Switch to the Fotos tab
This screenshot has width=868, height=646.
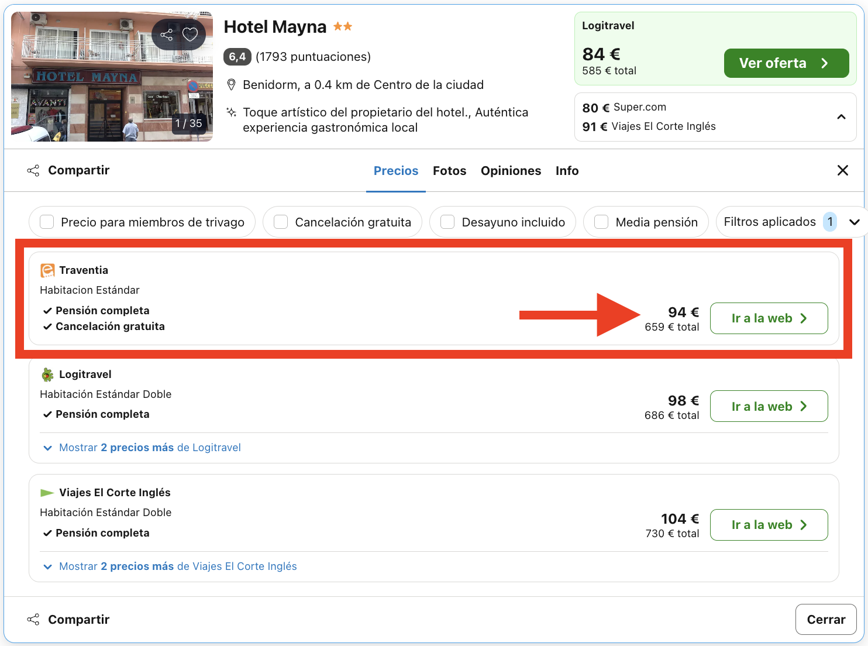pos(449,170)
